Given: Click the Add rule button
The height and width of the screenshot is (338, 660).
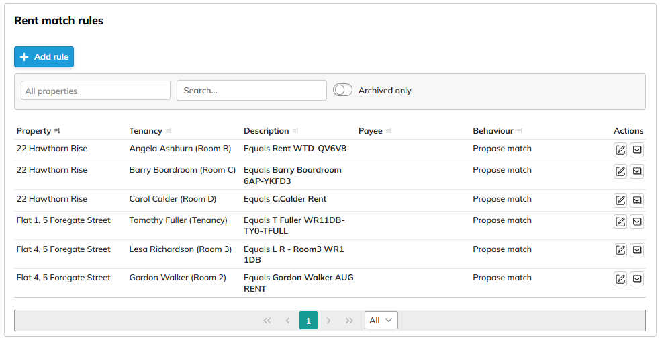Looking at the screenshot, I should pyautogui.click(x=44, y=57).
